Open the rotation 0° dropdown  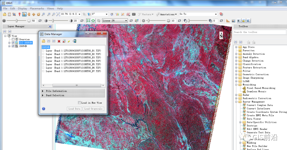coord(106,14)
